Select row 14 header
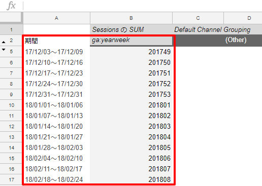This screenshot has height=186, width=262. (11, 147)
